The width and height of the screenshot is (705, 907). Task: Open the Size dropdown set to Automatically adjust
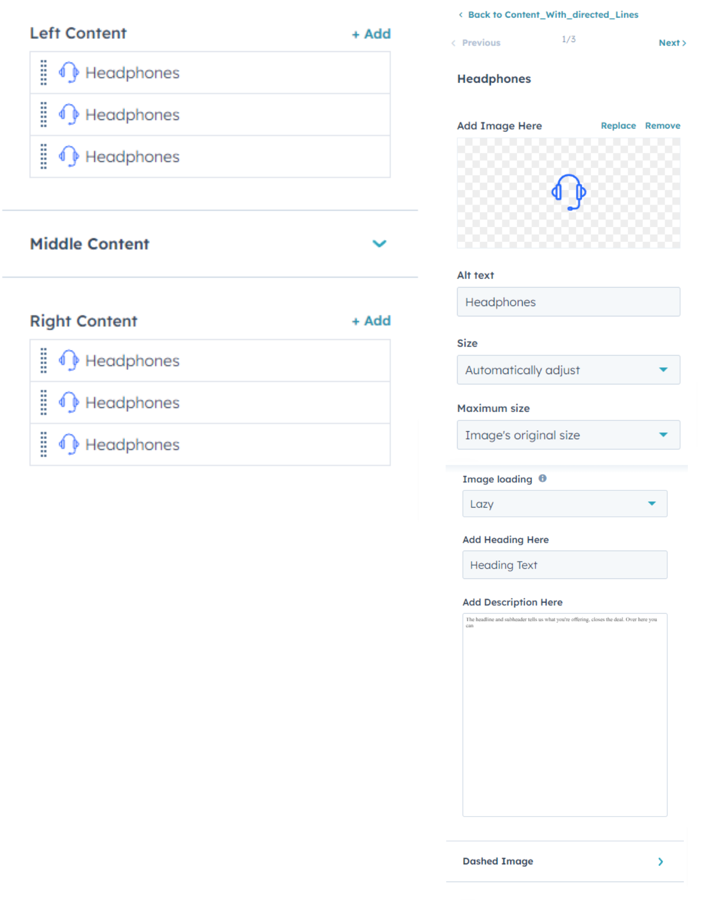pyautogui.click(x=568, y=370)
